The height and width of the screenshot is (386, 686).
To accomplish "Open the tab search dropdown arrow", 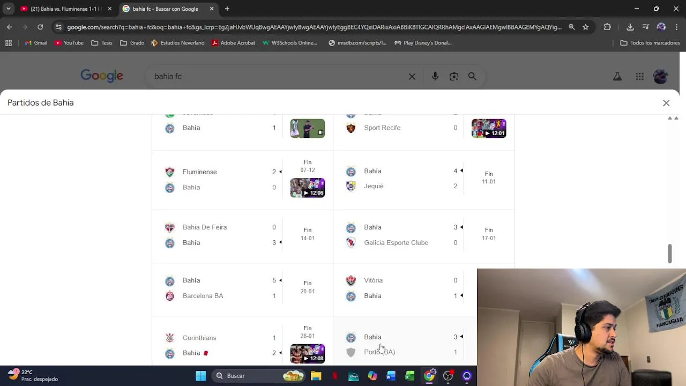I will click(8, 9).
